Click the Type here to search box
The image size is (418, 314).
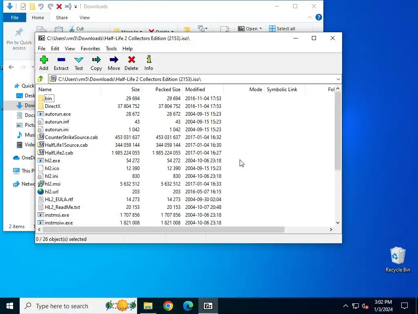[x=78, y=306]
